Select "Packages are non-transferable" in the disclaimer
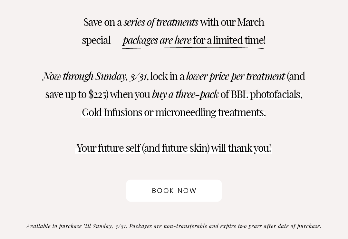This screenshot has width=348, height=239. click(x=169, y=226)
